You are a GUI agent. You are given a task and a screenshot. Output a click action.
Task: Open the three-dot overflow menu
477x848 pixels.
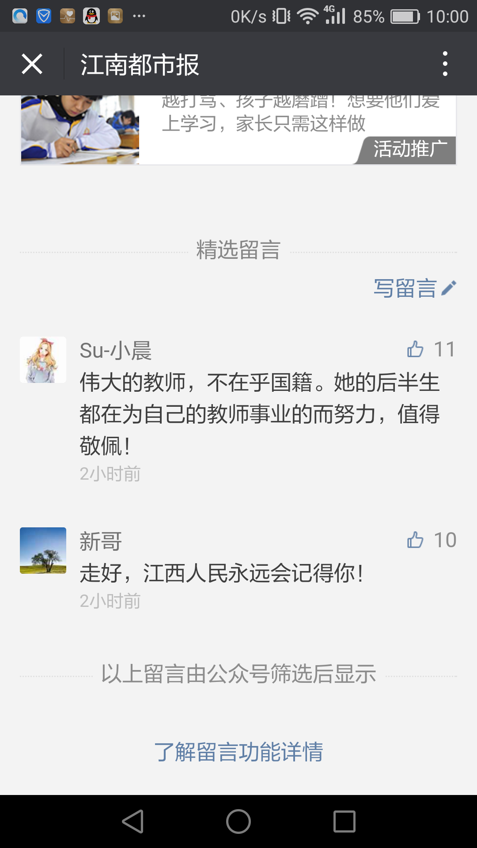pyautogui.click(x=445, y=64)
